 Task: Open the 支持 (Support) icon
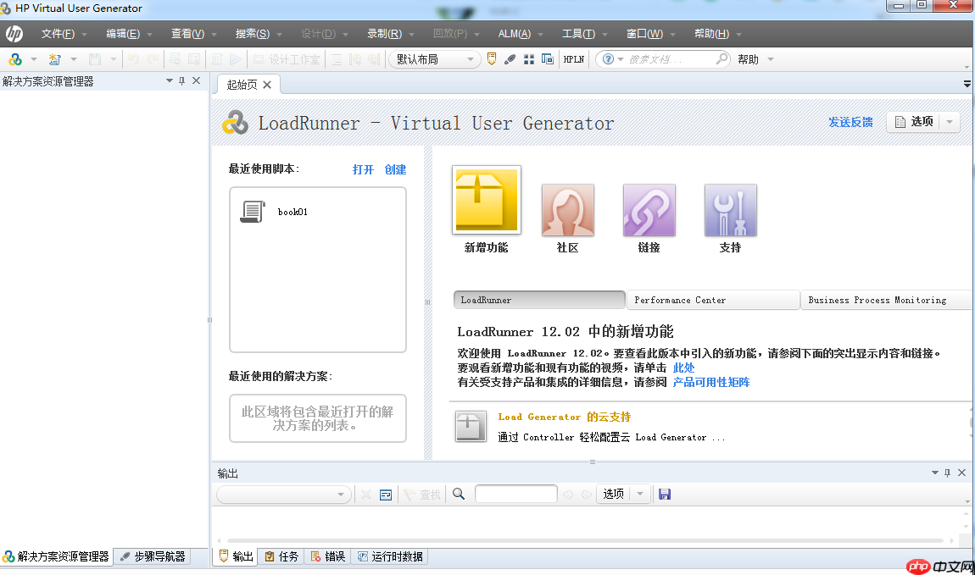click(729, 209)
